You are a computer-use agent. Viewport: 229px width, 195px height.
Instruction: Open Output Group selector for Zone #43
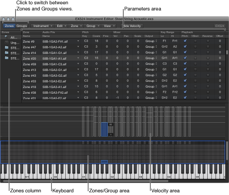(x=151, y=75)
